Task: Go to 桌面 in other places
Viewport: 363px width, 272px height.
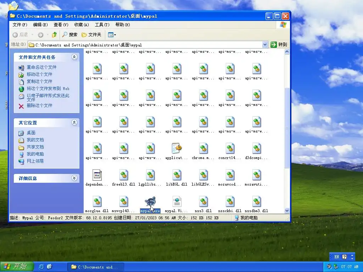Action: pyautogui.click(x=31, y=133)
